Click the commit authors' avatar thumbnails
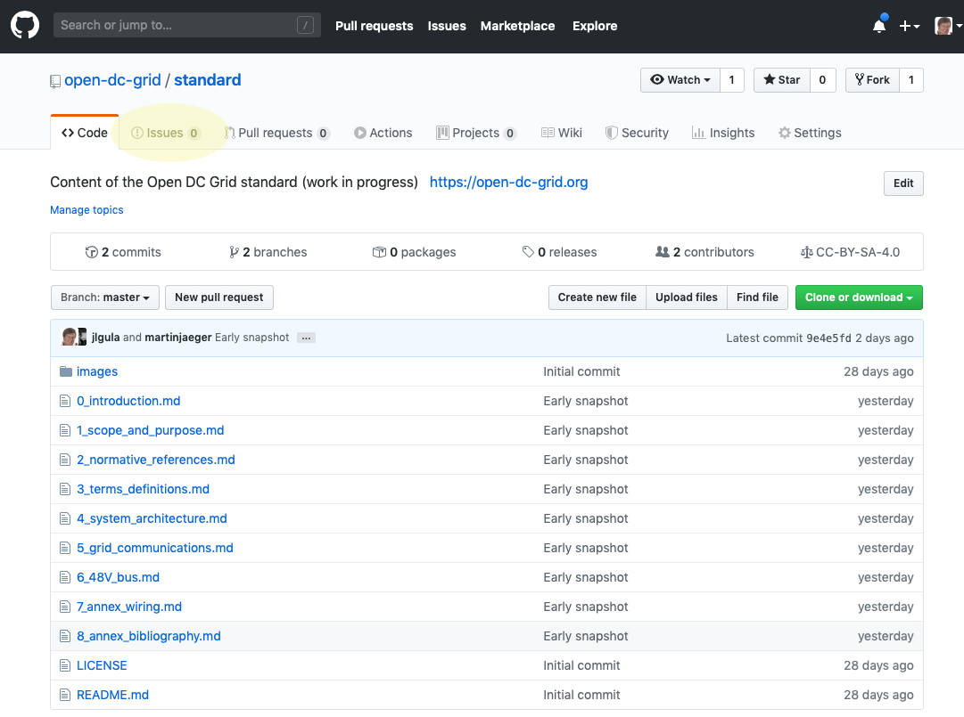Viewport: 964px width, 717px height. click(x=74, y=337)
